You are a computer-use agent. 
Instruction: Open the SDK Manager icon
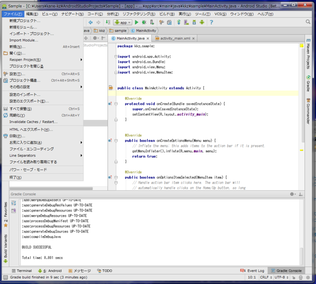point(194,22)
